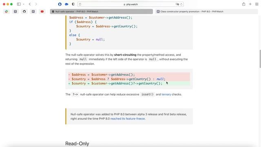Click the green full-screen window button
Viewport: 261px width, 147px height.
(x=11, y=4)
